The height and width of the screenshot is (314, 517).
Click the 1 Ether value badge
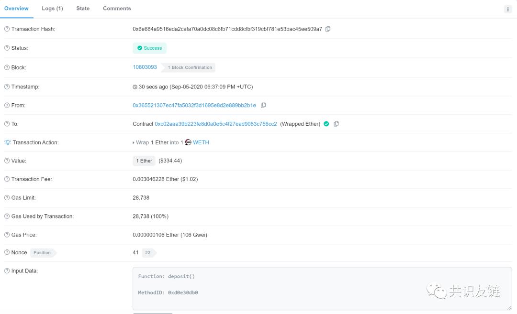(x=144, y=161)
